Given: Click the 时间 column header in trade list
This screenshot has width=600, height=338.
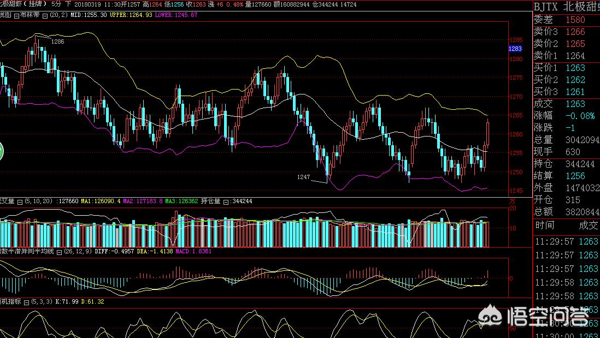Looking at the screenshot, I should click(x=544, y=225).
